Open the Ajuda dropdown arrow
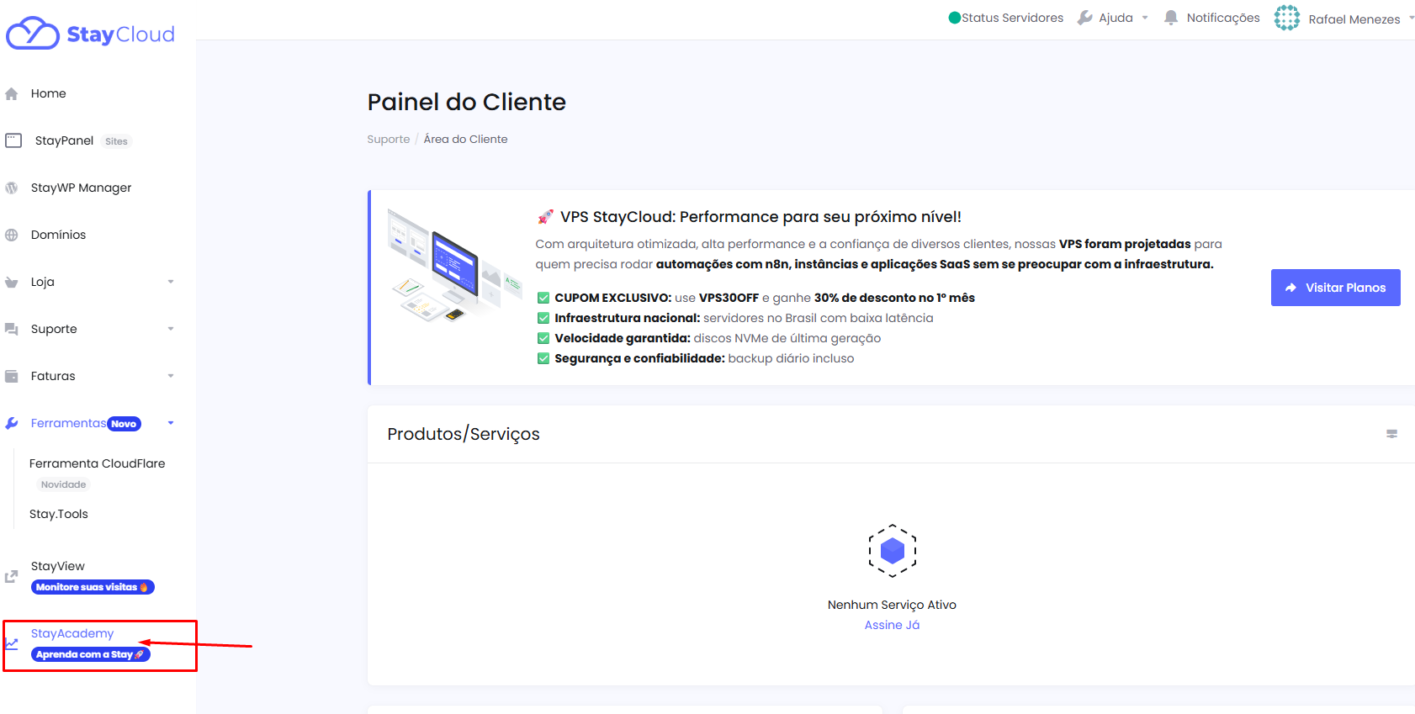The width and height of the screenshot is (1415, 714). tap(1145, 18)
